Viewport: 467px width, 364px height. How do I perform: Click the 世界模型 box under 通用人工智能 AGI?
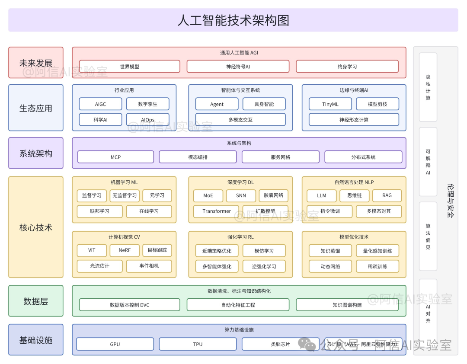tap(128, 66)
